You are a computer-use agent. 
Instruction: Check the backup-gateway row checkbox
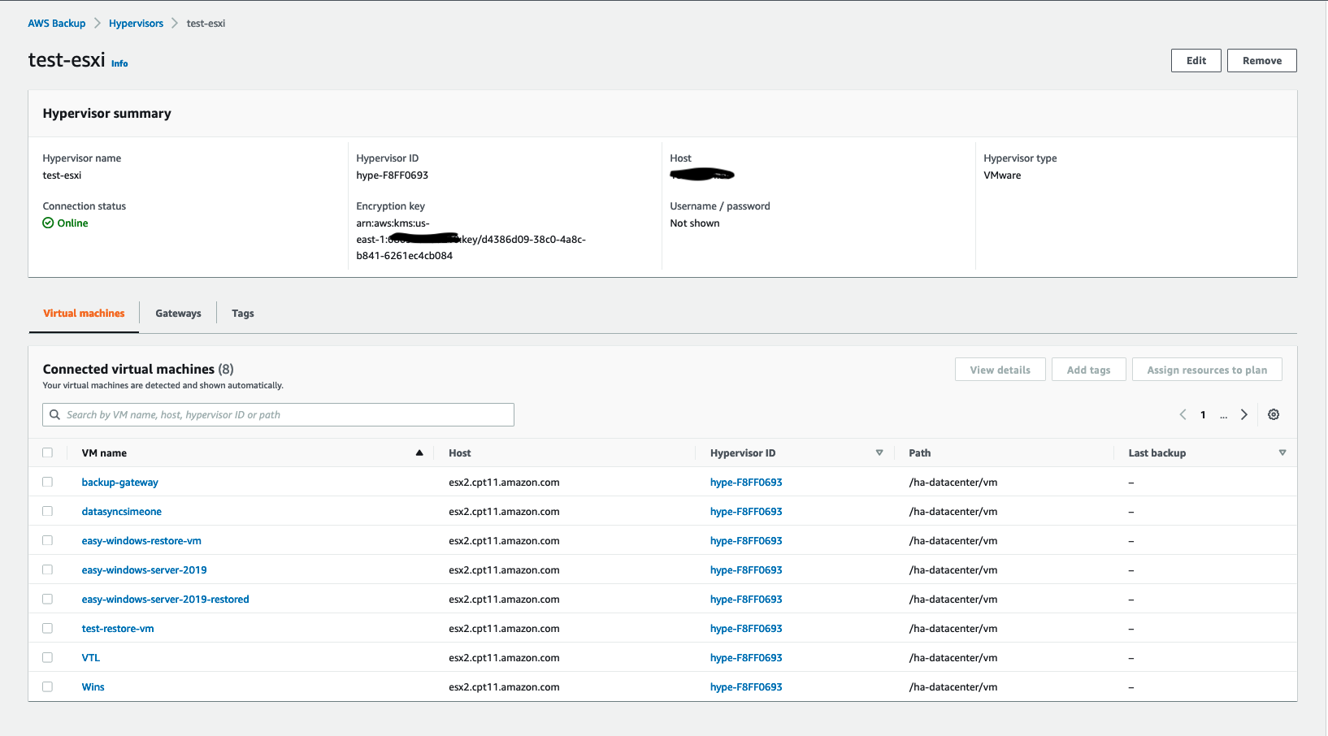tap(47, 482)
